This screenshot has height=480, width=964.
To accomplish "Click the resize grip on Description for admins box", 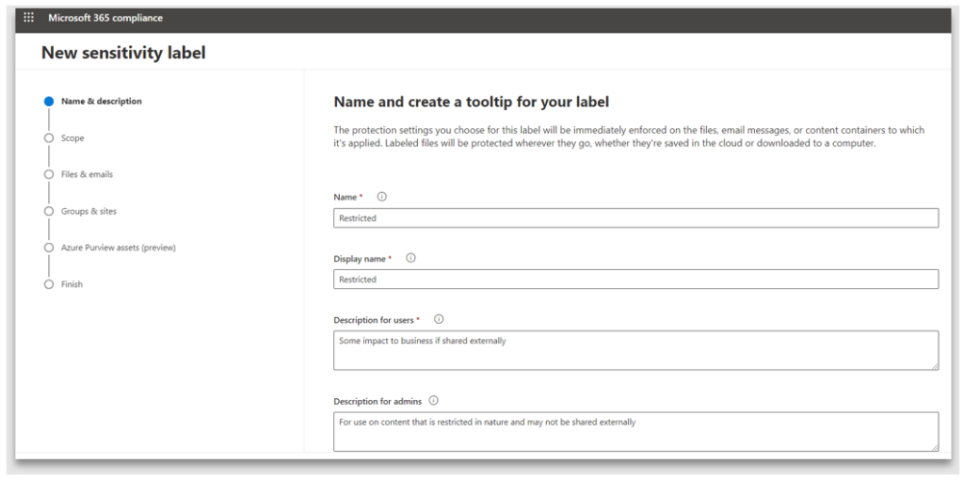I will (934, 447).
